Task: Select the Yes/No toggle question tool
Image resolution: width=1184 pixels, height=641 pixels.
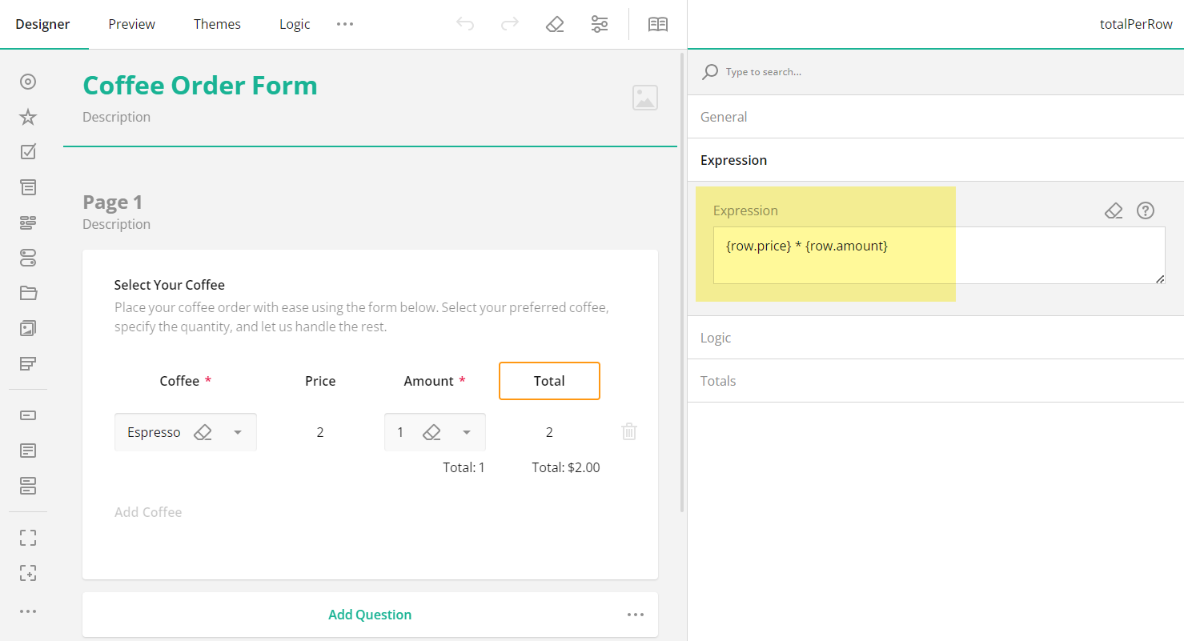Action: point(28,258)
